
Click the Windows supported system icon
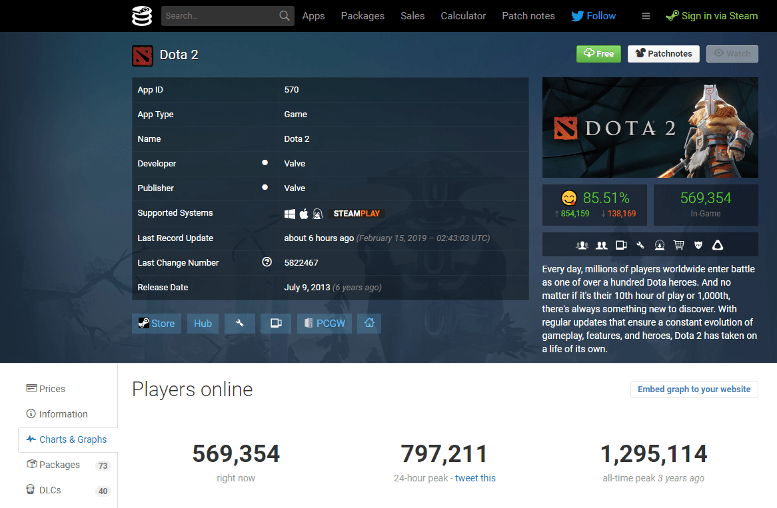[x=290, y=214]
